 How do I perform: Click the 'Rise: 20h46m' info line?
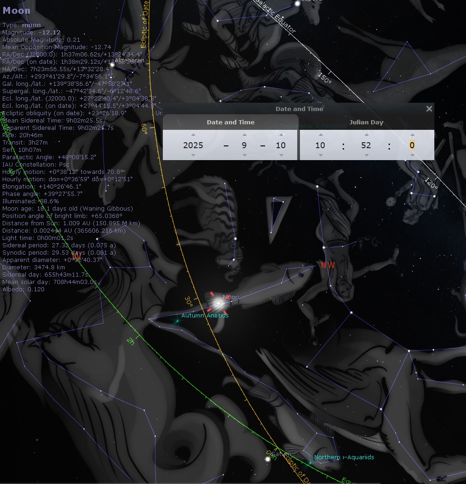point(22,135)
